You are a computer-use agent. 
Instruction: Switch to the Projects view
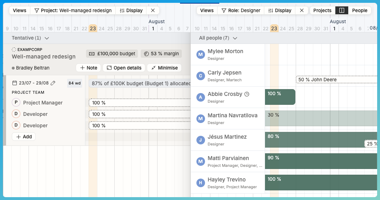(x=322, y=10)
